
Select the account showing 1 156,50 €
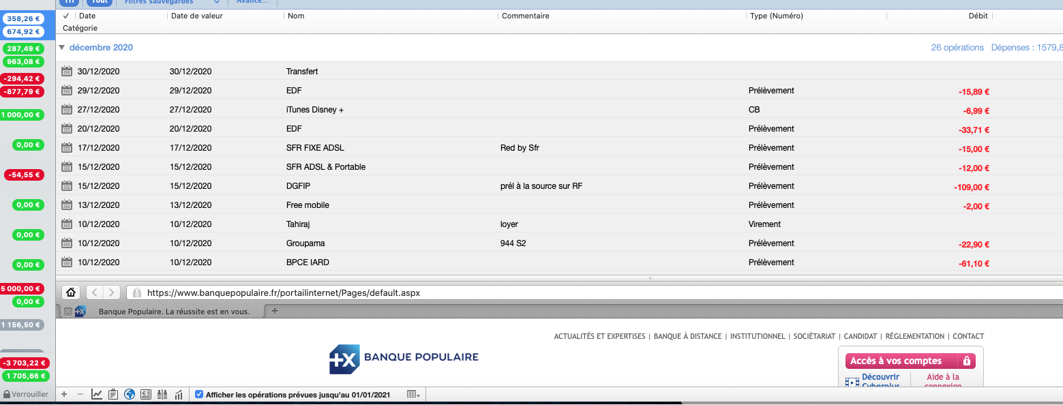coord(22,325)
